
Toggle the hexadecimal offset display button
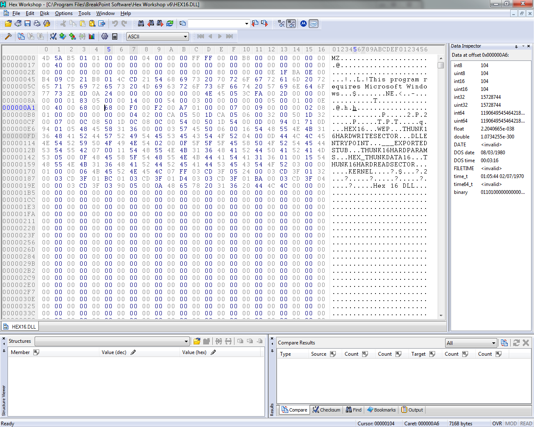tap(291, 23)
